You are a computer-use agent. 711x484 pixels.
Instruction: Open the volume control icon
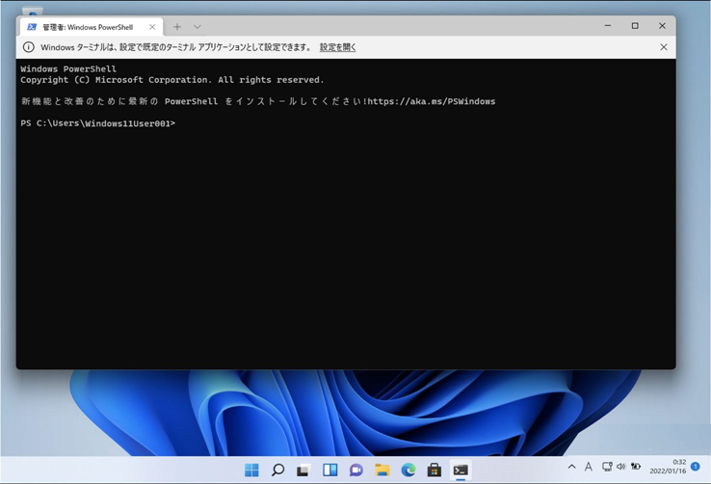pos(620,467)
